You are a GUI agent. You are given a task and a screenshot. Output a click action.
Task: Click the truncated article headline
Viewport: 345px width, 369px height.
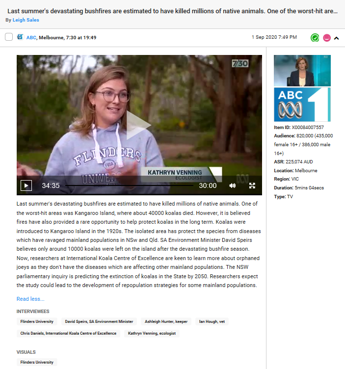(x=173, y=11)
